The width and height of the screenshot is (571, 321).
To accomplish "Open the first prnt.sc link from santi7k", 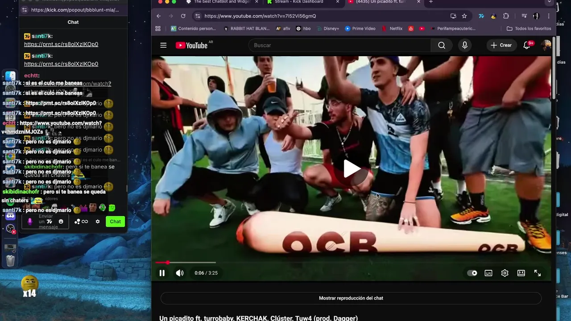I will point(61,44).
